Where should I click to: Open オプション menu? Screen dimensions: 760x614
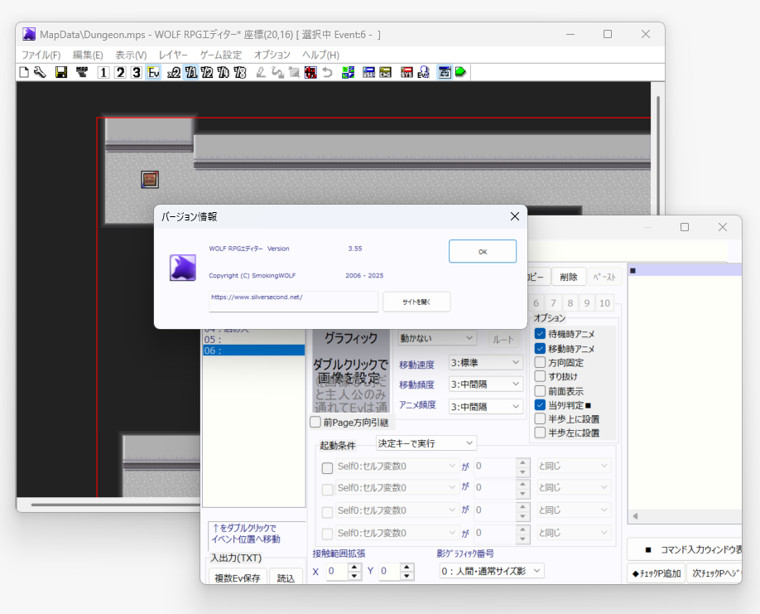pyautogui.click(x=272, y=55)
